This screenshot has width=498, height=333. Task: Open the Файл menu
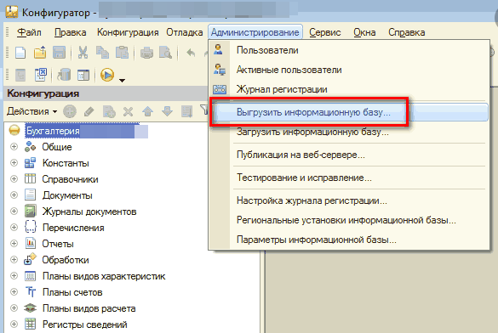point(29,32)
